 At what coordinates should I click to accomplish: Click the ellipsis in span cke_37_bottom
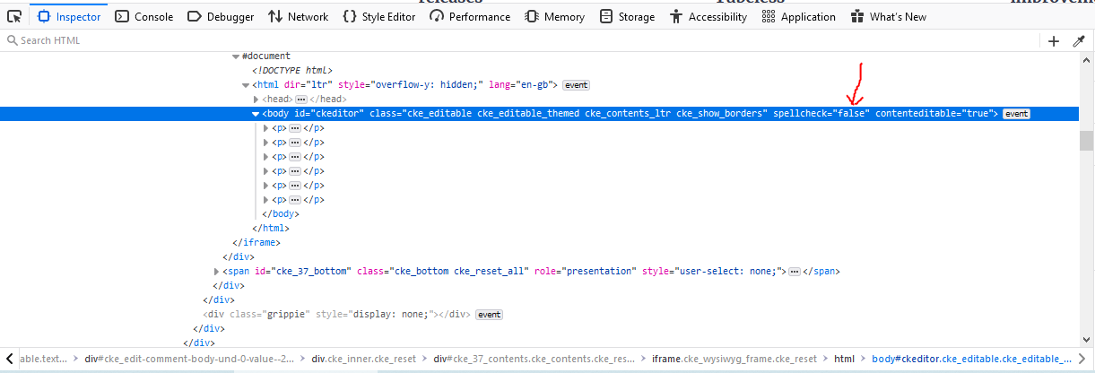794,272
